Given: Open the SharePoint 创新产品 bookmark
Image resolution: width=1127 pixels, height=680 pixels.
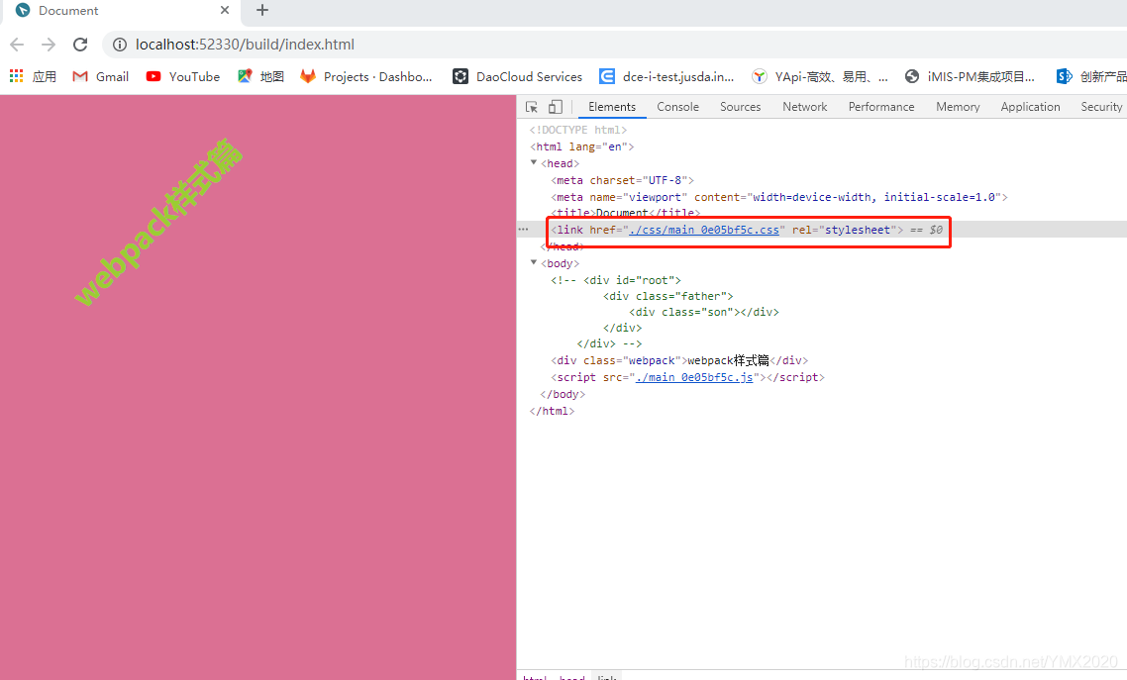Looking at the screenshot, I should [1091, 76].
